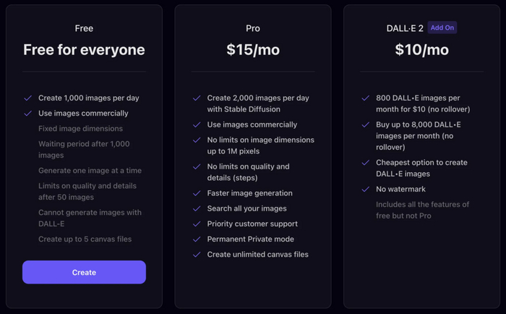Click the purple Create button
506x314 pixels.
coord(84,272)
